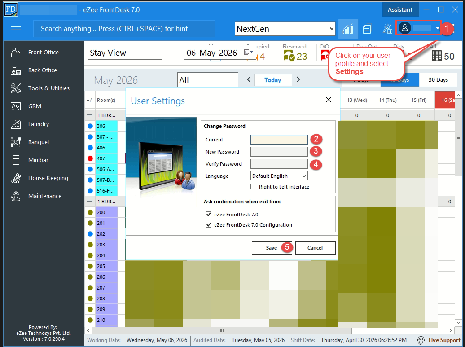Jump to Today in stay view

[273, 80]
